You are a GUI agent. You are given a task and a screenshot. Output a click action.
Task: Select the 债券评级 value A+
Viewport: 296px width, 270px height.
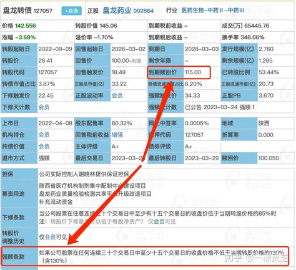pyautogui.click(x=189, y=147)
